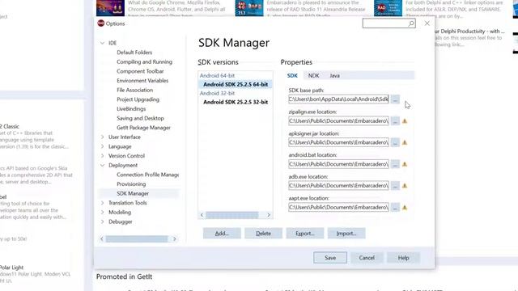The image size is (518, 291).
Task: Click the warning icon beside apksigner.jar location
Action: [405, 142]
